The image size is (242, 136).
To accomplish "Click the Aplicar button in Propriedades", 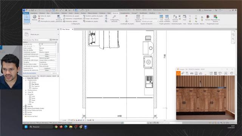I will pyautogui.click(x=54, y=73).
